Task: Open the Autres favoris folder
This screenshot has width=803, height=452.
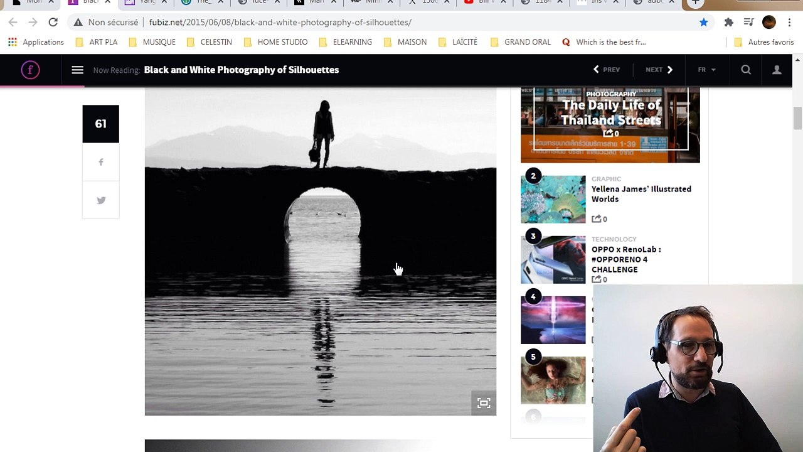Action: point(763,42)
